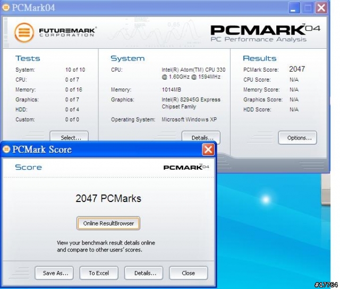340x289 pixels.
Task: Click the '0 of 16' memory tests value
Action: tap(74, 90)
